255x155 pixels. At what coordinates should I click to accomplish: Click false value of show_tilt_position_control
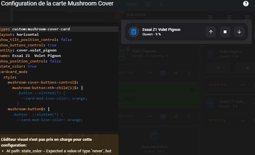point(66,40)
